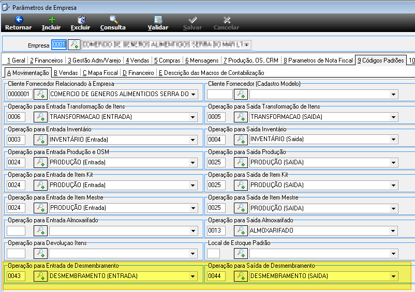Viewport: 415px width, 292px height.
Task: Open lookup for Entrada de Desmembramento
Action: (40, 276)
